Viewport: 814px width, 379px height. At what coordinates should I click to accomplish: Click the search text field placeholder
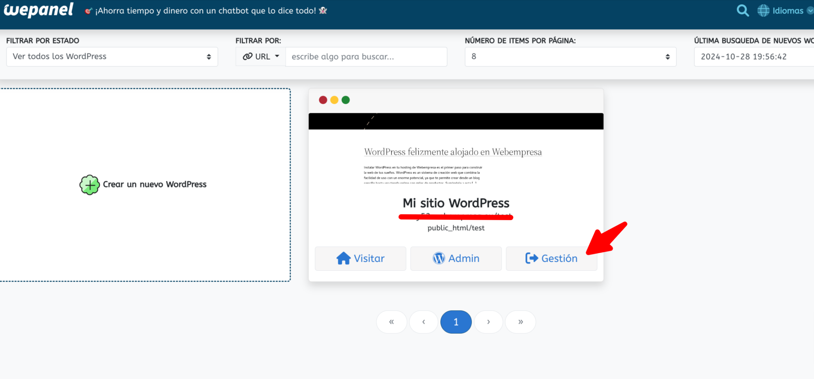[366, 56]
